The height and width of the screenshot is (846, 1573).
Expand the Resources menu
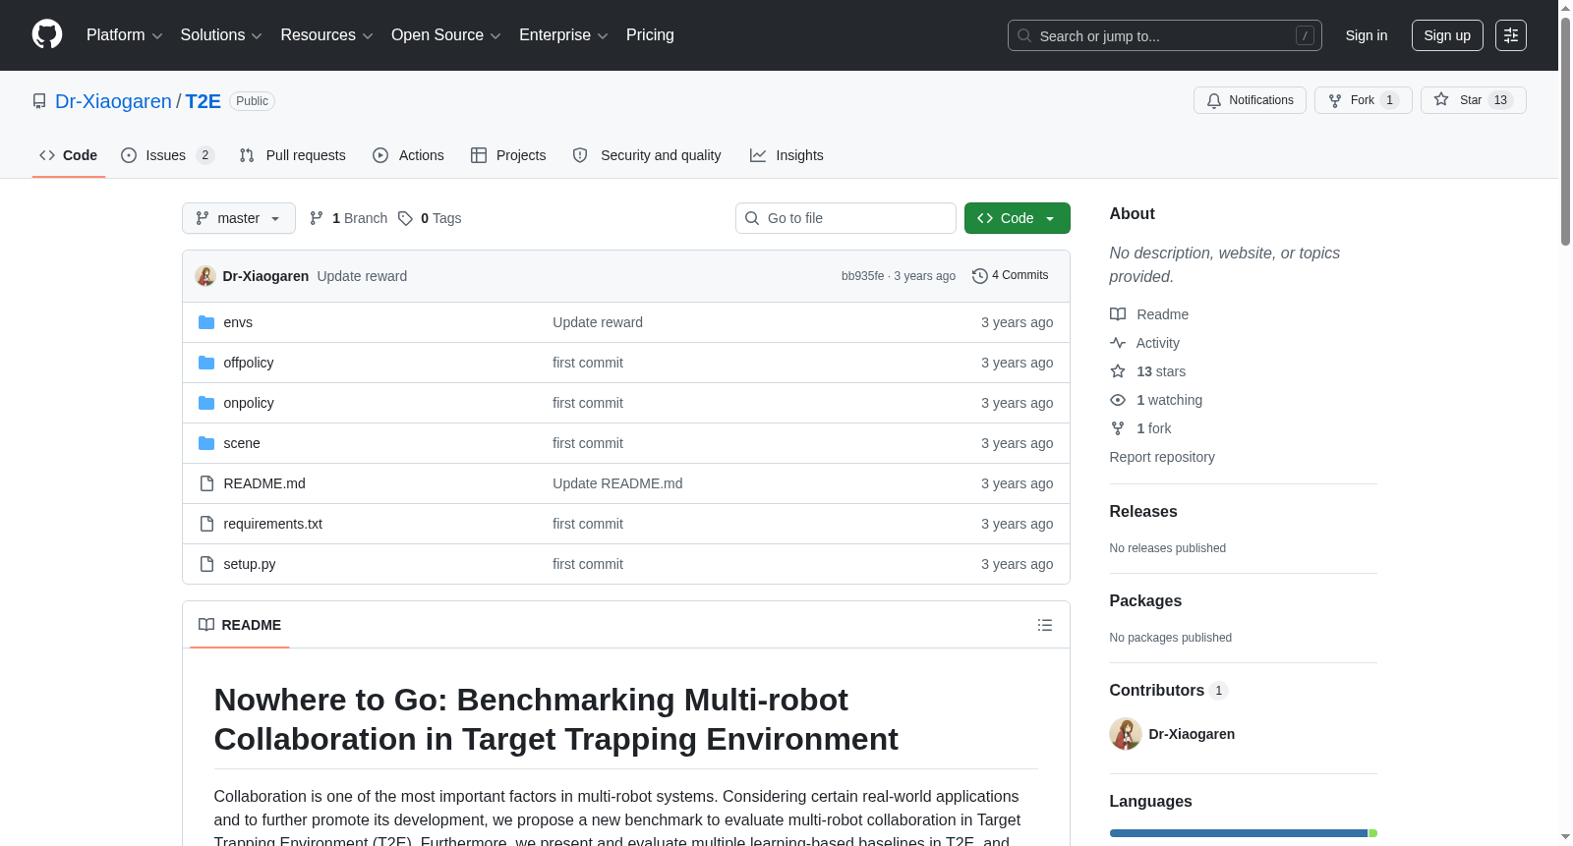[x=327, y=35]
